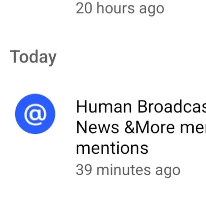Viewport: 206px width, 206px height.
Task: Click the white @ symbol in circle
Action: 35,114
